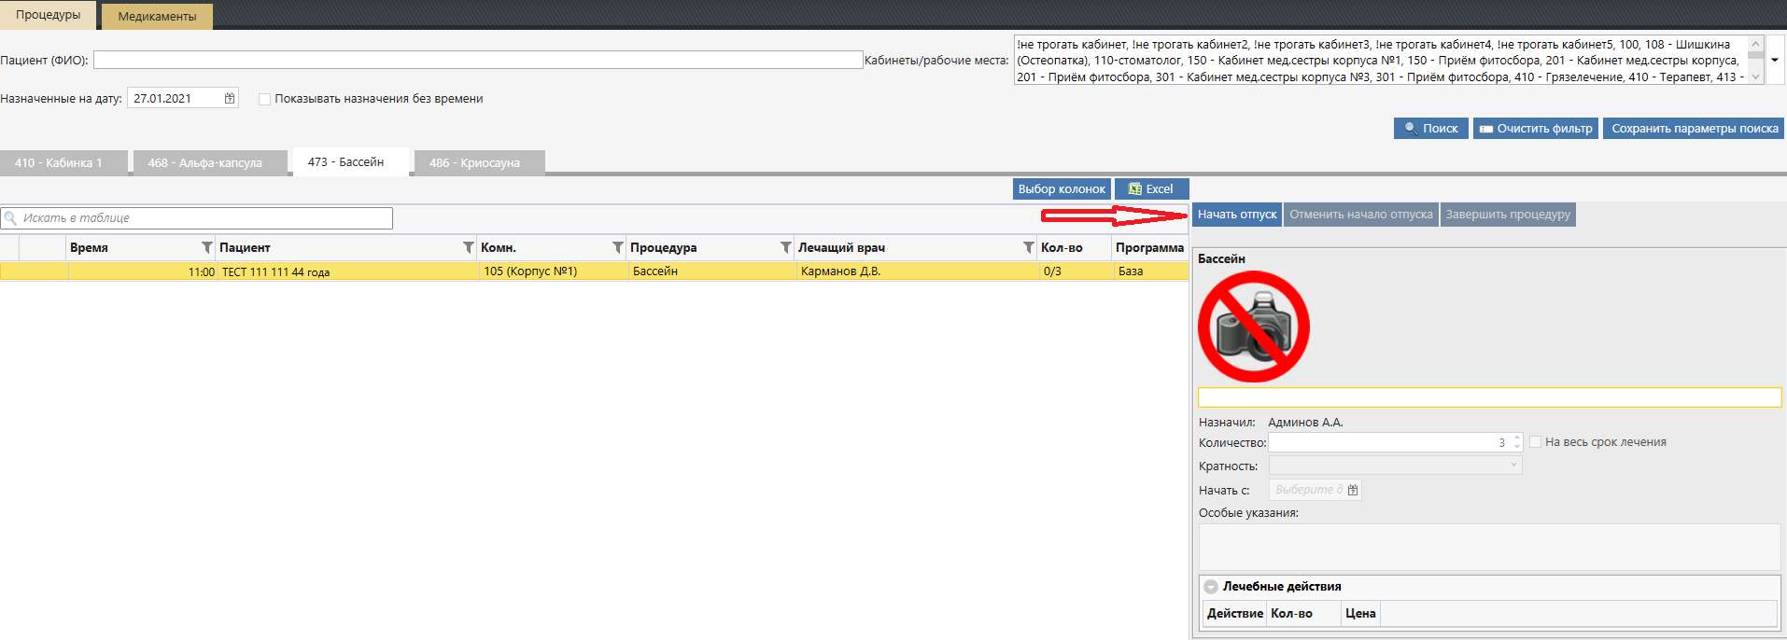Open the 468 - Альфа-капсула tab
Viewport: 1787px width, 640px height.
pyautogui.click(x=205, y=162)
